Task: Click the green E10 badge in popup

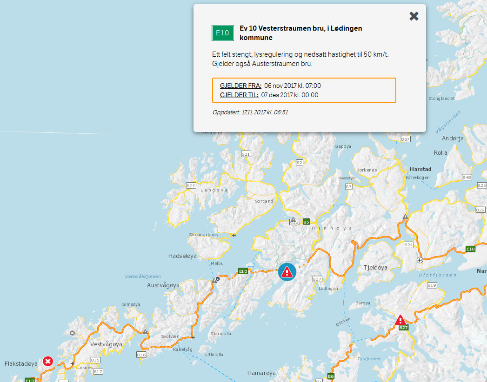Action: coord(222,33)
